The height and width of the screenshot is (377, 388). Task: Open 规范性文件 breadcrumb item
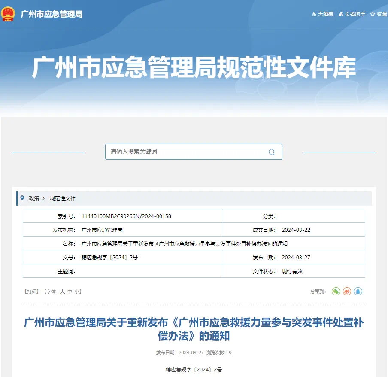[x=63, y=198]
